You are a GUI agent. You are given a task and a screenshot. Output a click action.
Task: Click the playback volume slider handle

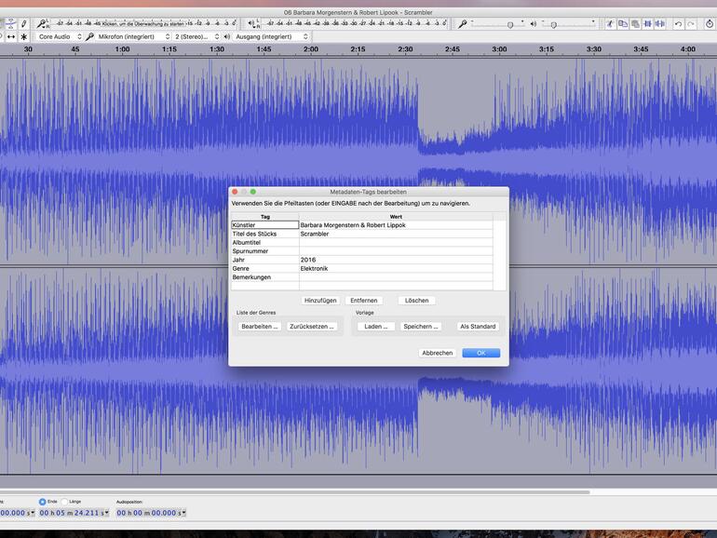[554, 25]
